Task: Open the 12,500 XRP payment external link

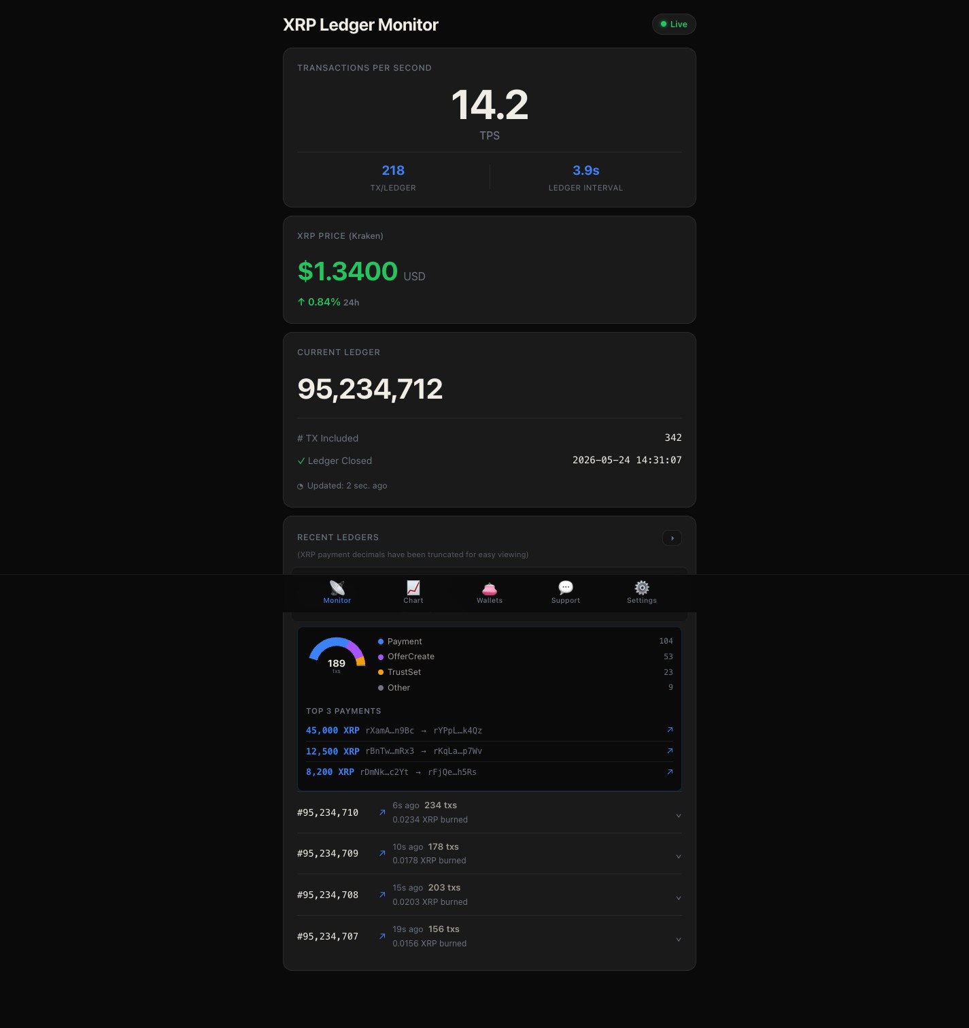Action: (x=670, y=751)
